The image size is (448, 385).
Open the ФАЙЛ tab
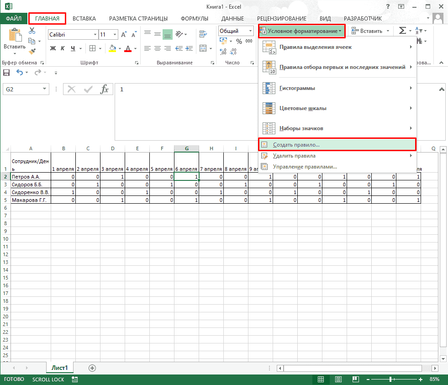[x=14, y=19]
